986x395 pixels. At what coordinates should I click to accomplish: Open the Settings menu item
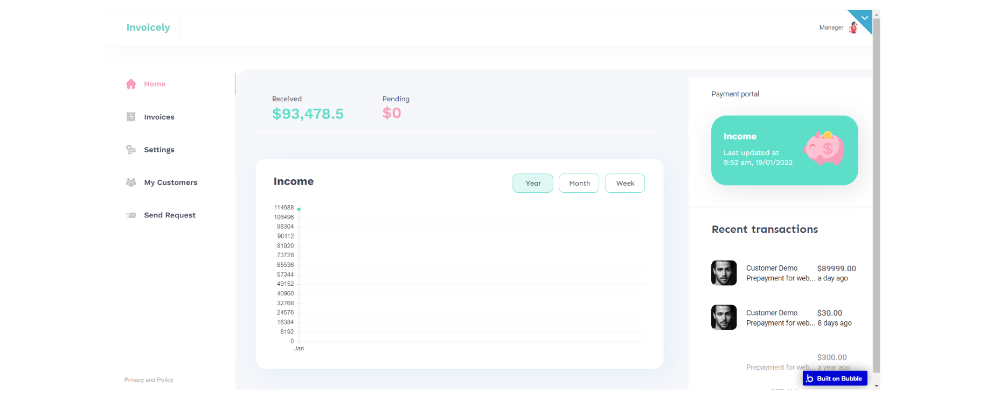(x=159, y=150)
